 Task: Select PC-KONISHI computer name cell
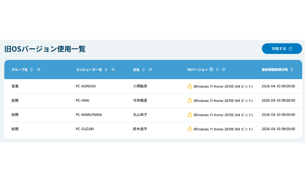[85, 86]
